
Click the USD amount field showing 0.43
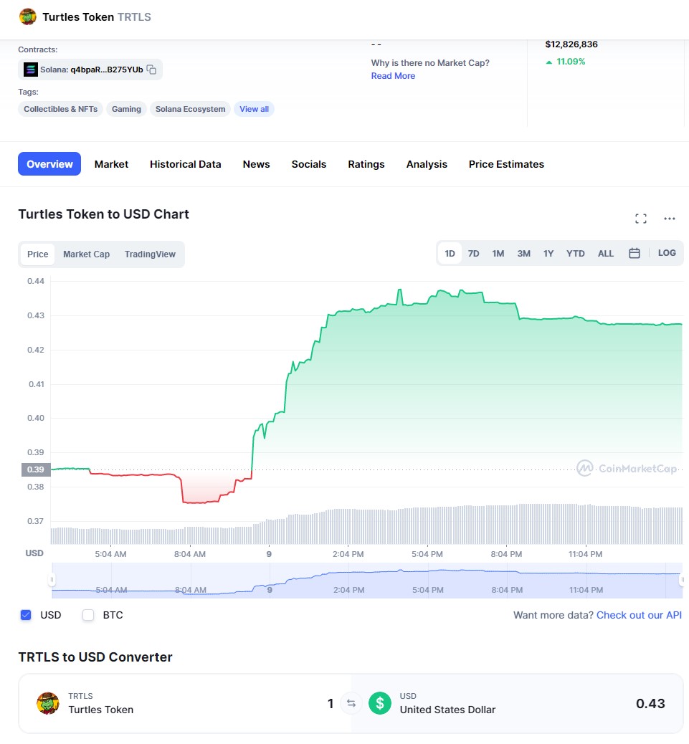click(650, 703)
